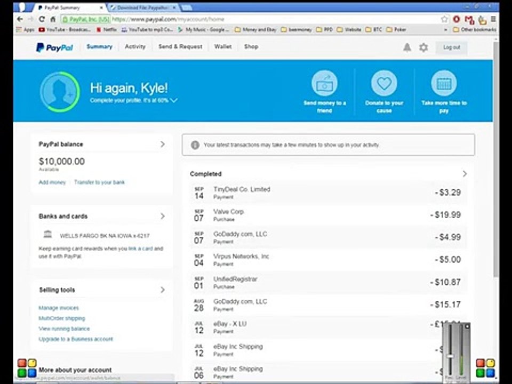512x384 pixels.
Task: Open the BTC bookmarks folder
Action: (x=373, y=29)
